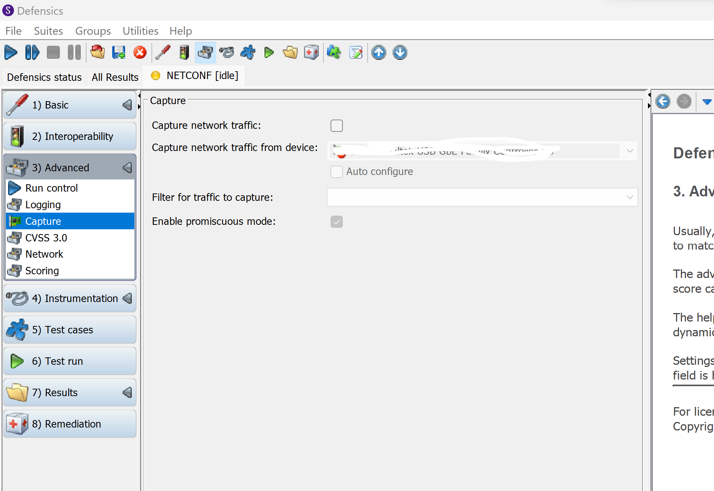This screenshot has width=714, height=491.
Task: Switch to the All Results tab
Action: (115, 77)
